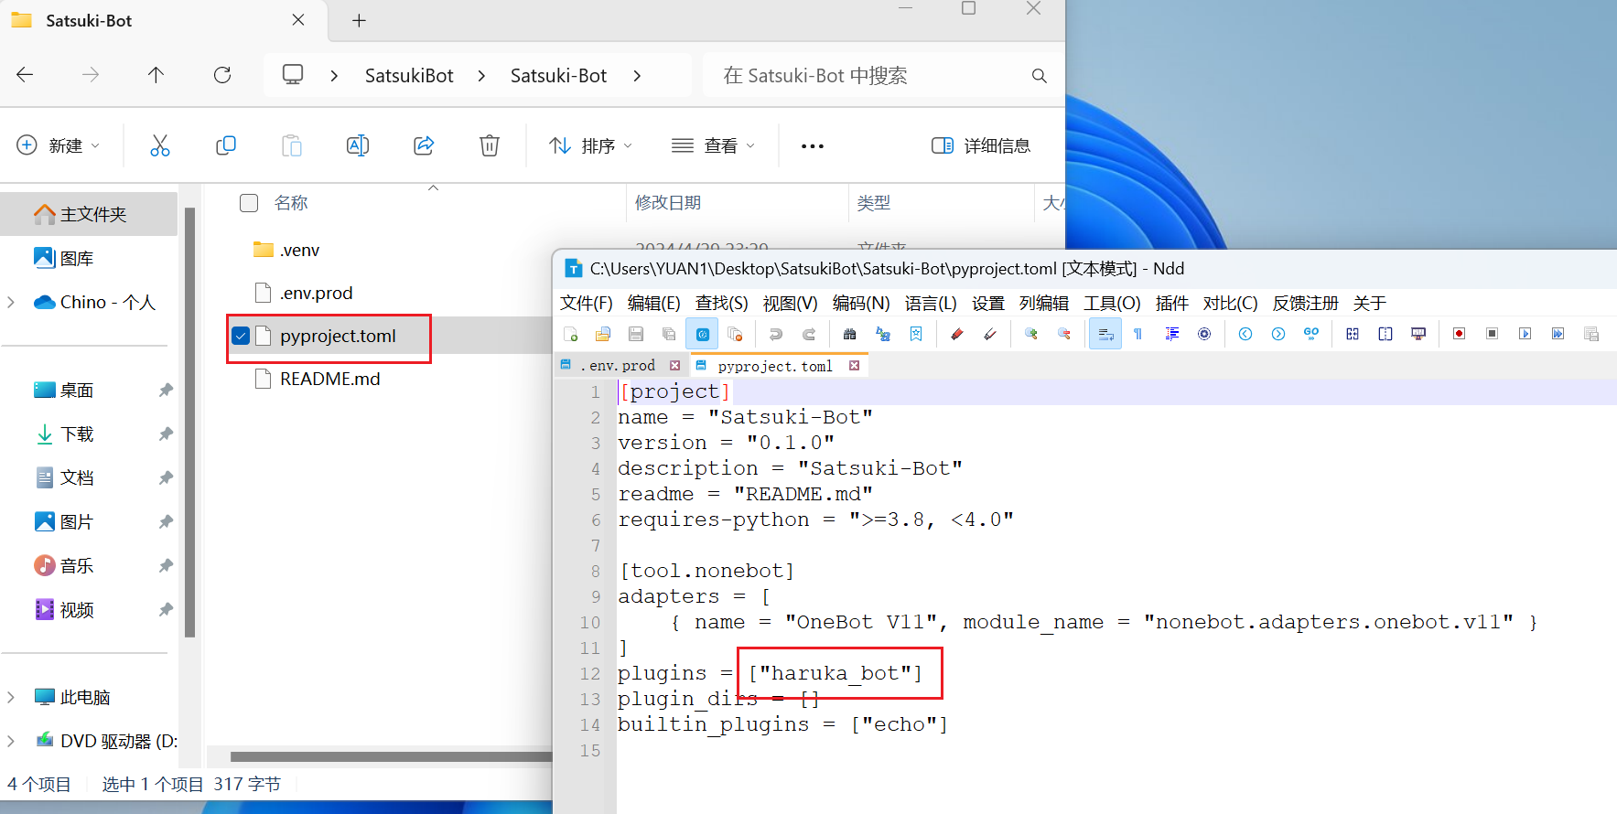Uncheck the pyproject.toml file checkbox
This screenshot has width=1617, height=814.
point(241,336)
